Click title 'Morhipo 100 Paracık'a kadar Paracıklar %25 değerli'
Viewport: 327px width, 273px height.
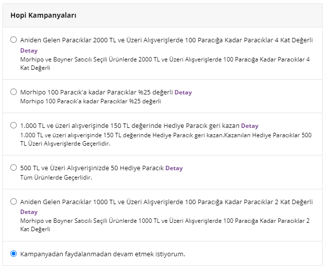(x=97, y=92)
